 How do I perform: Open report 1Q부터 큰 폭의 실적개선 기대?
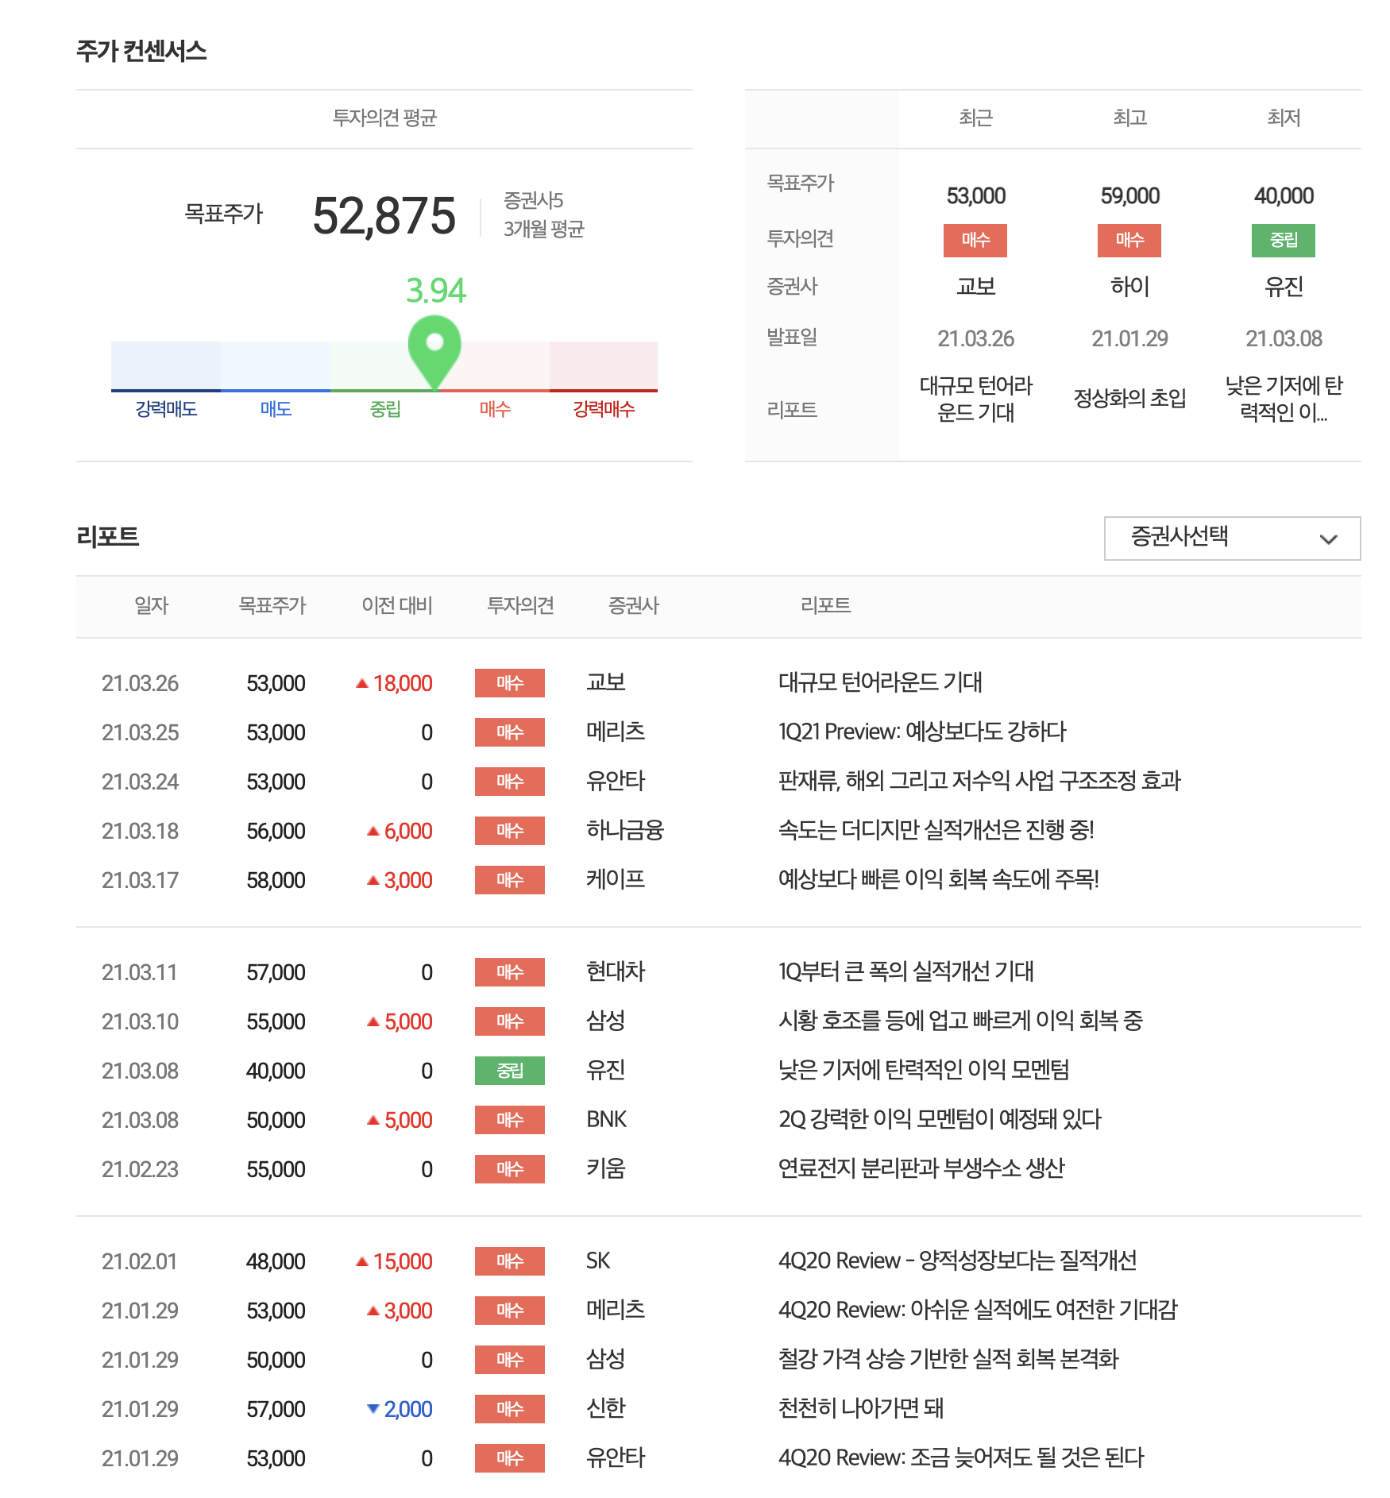point(906,971)
